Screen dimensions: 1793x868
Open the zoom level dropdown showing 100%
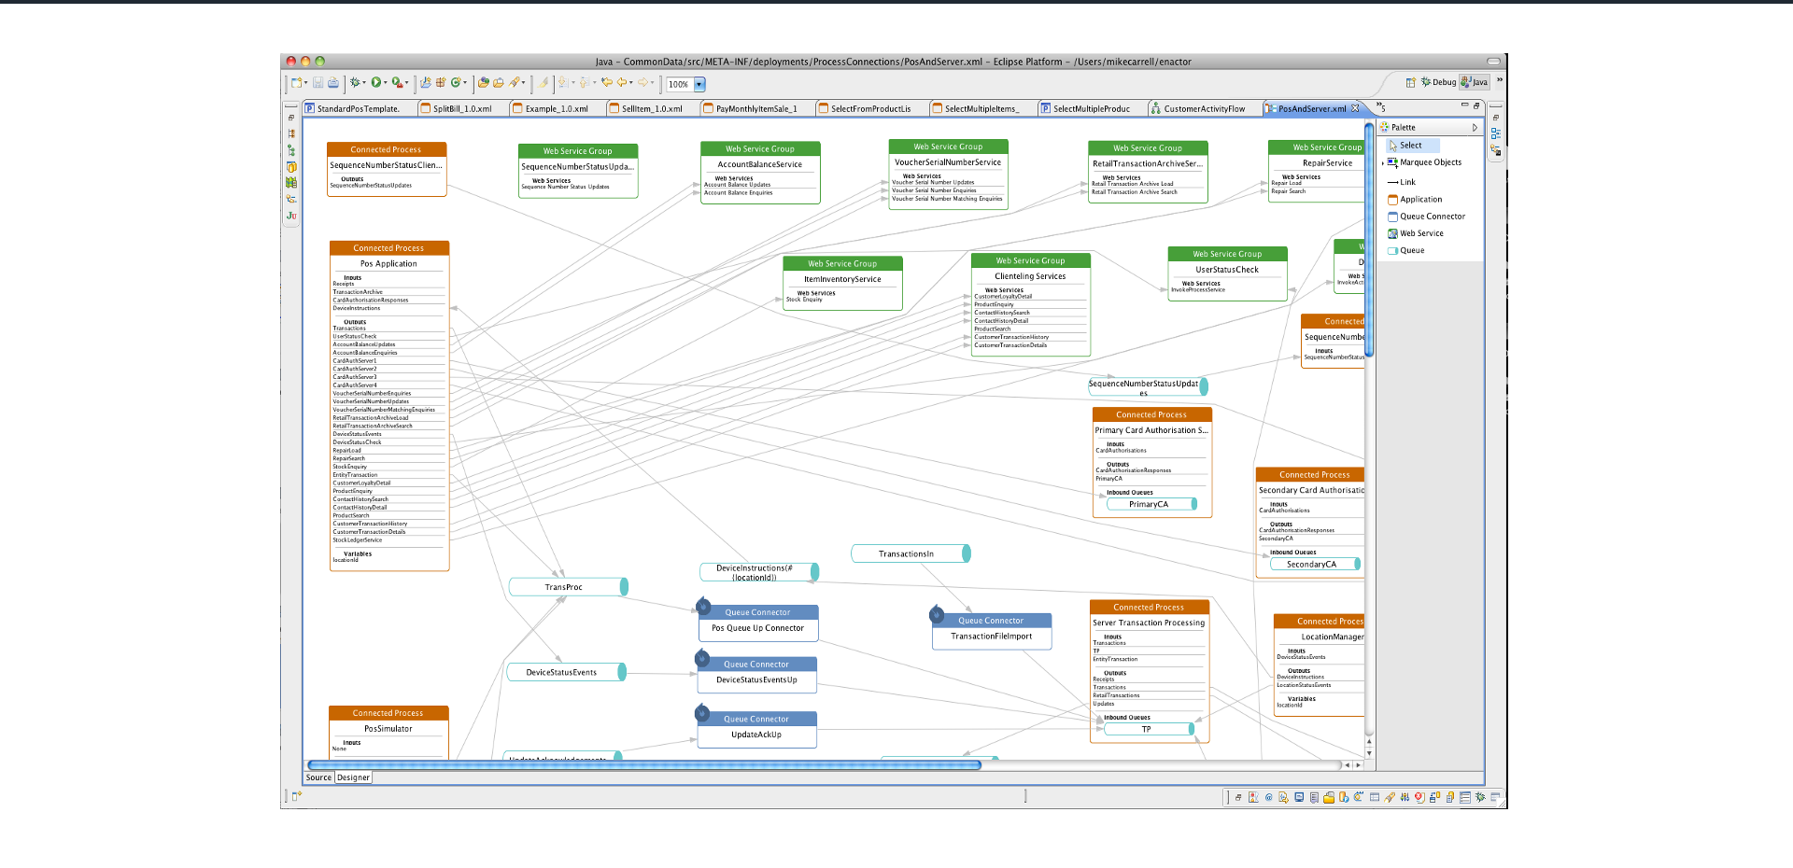pyautogui.click(x=699, y=84)
